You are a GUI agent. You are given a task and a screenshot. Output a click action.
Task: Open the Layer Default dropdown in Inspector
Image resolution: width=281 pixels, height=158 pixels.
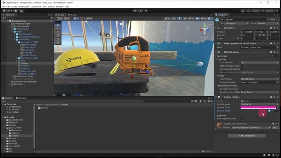pyautogui.click(x=268, y=23)
